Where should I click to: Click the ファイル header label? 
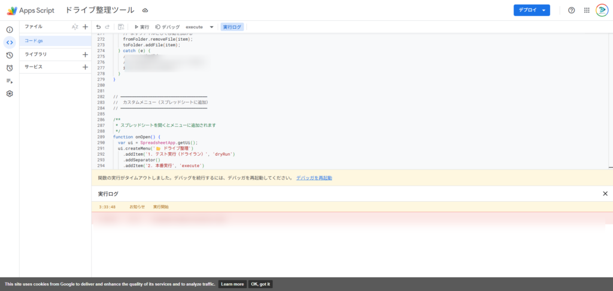[x=34, y=27]
